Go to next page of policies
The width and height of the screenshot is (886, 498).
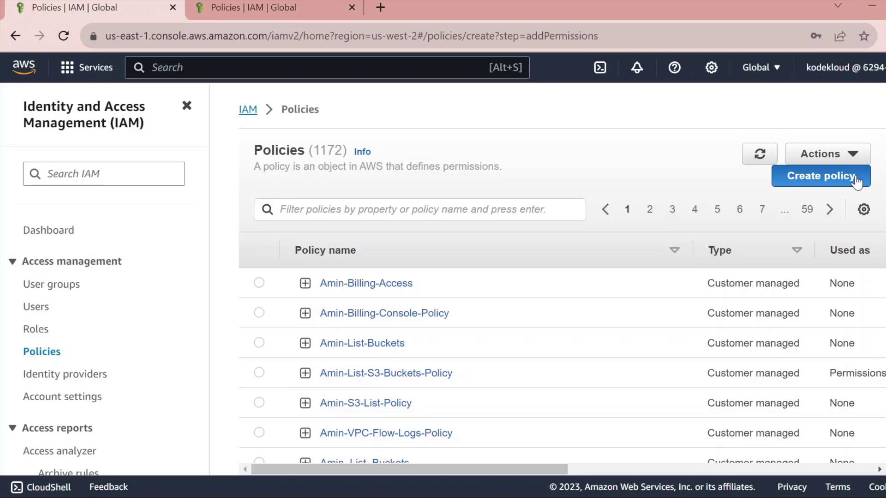pos(830,209)
